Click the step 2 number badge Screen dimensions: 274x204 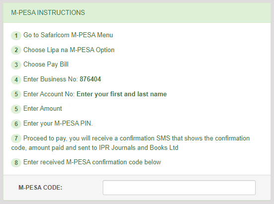16,50
